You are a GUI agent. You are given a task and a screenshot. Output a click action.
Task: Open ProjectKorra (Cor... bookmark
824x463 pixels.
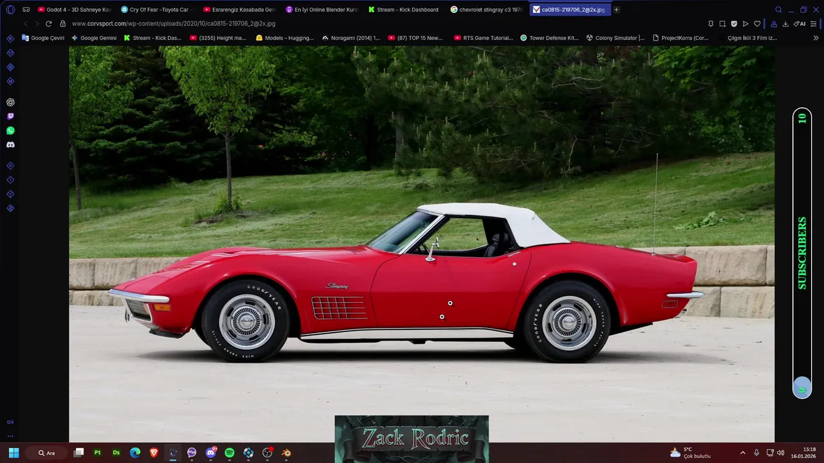pos(680,38)
